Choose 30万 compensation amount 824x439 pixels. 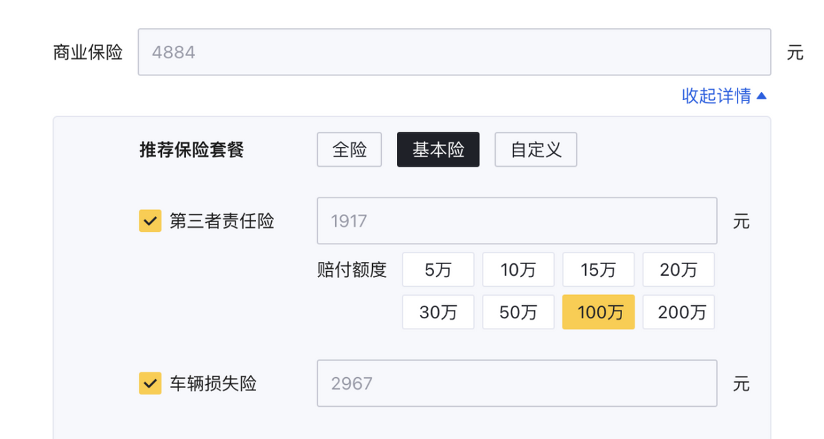(x=438, y=312)
